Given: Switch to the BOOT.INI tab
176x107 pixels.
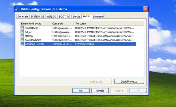Looking at the screenshot, I should pos(65,16).
